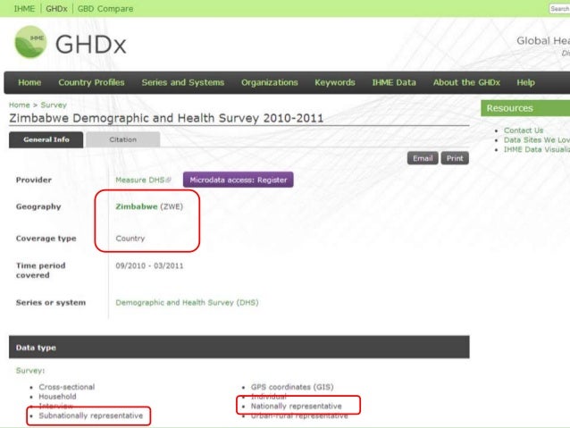The height and width of the screenshot is (428, 570).
Task: Open the Zimbabwe geography link
Action: 137,206
